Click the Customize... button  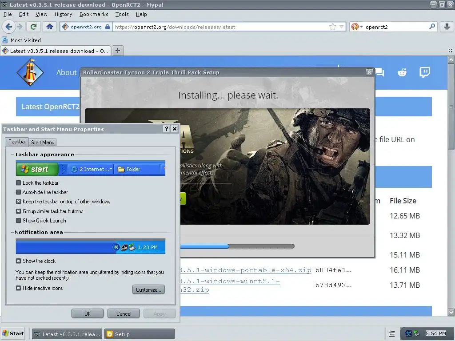148,289
